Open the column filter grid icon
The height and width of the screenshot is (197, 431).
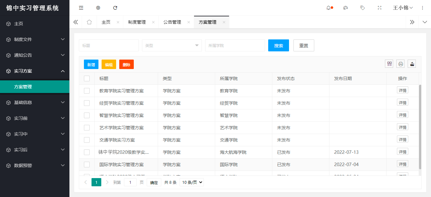389,64
